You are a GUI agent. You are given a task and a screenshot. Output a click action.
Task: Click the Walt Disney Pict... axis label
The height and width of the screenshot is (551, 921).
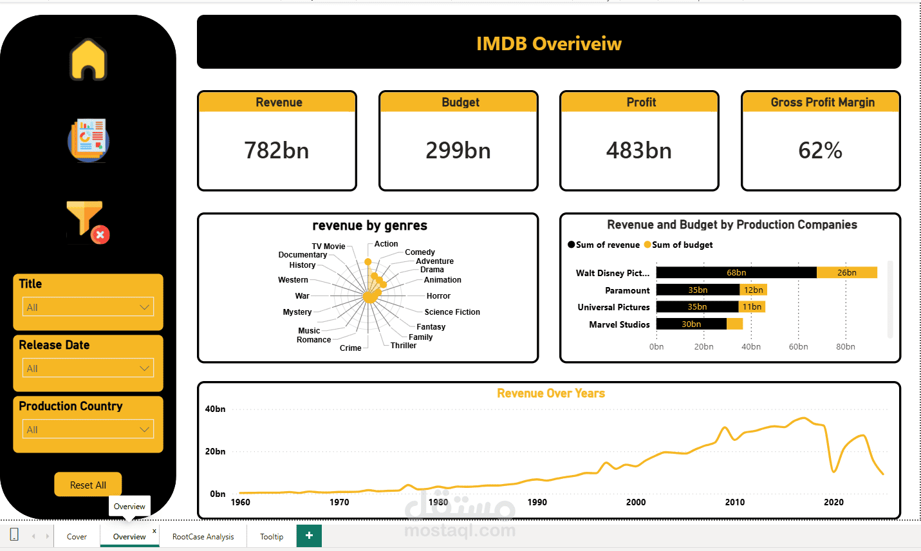pos(613,273)
